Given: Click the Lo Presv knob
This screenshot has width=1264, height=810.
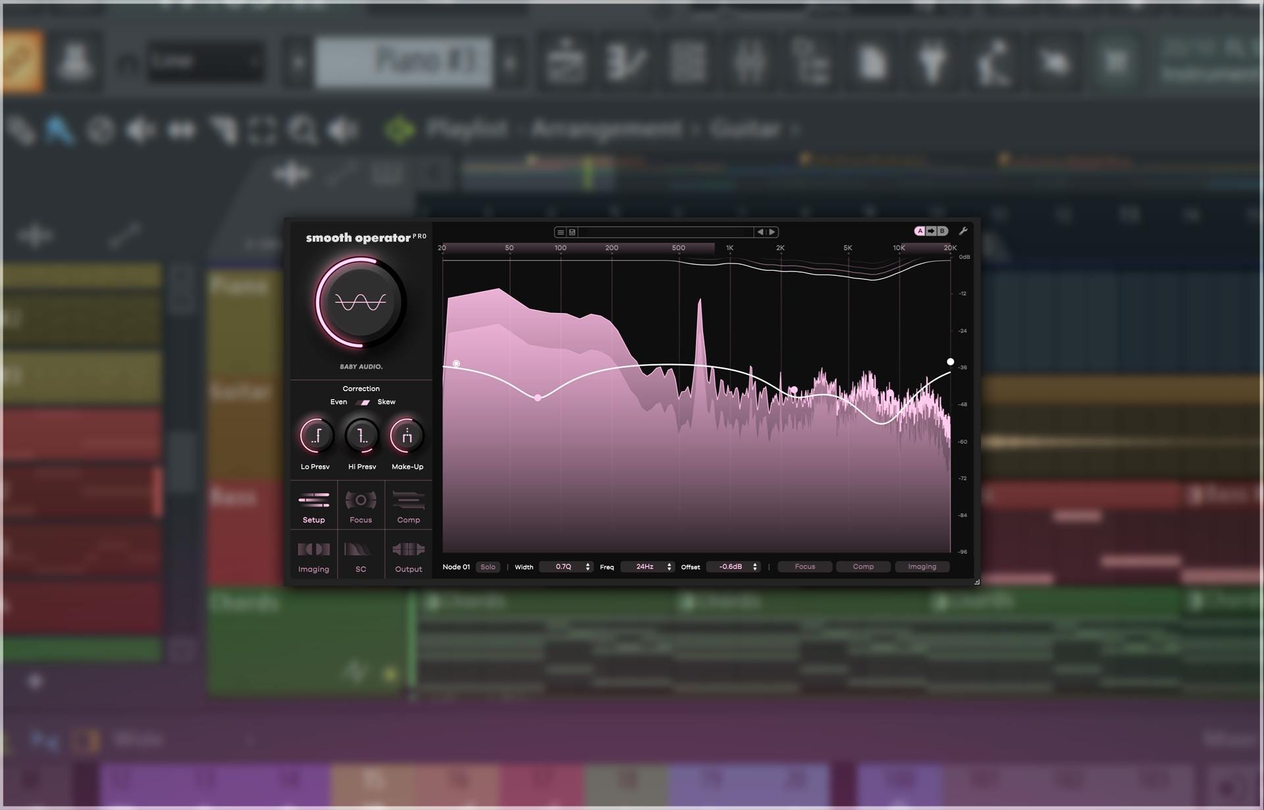Looking at the screenshot, I should point(316,435).
